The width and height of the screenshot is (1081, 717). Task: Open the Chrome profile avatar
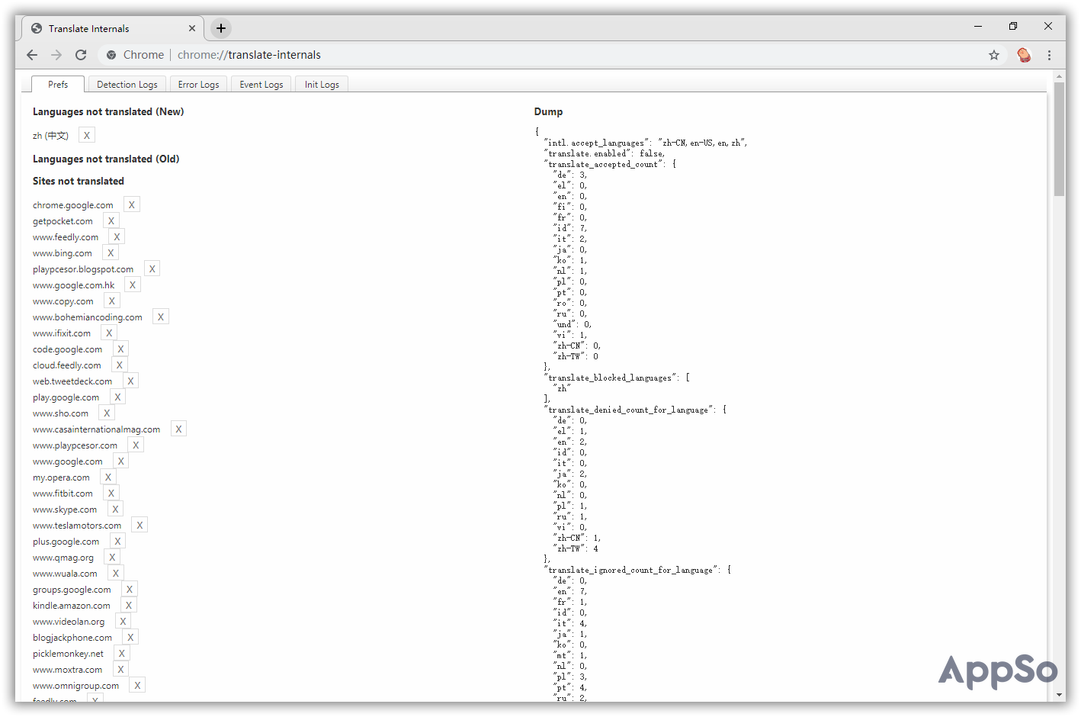(1024, 55)
